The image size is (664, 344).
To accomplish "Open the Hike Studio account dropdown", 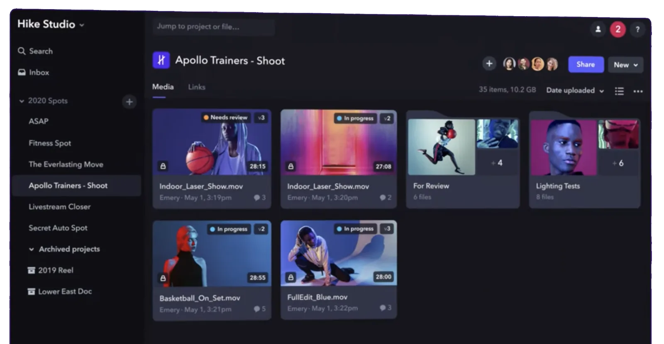I will point(51,24).
